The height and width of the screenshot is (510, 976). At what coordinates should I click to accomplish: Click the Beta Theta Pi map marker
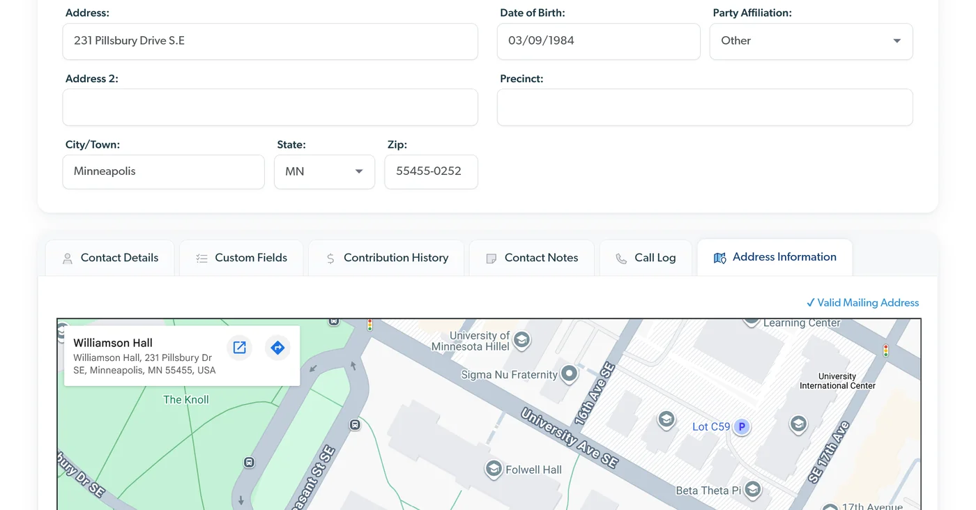(752, 490)
